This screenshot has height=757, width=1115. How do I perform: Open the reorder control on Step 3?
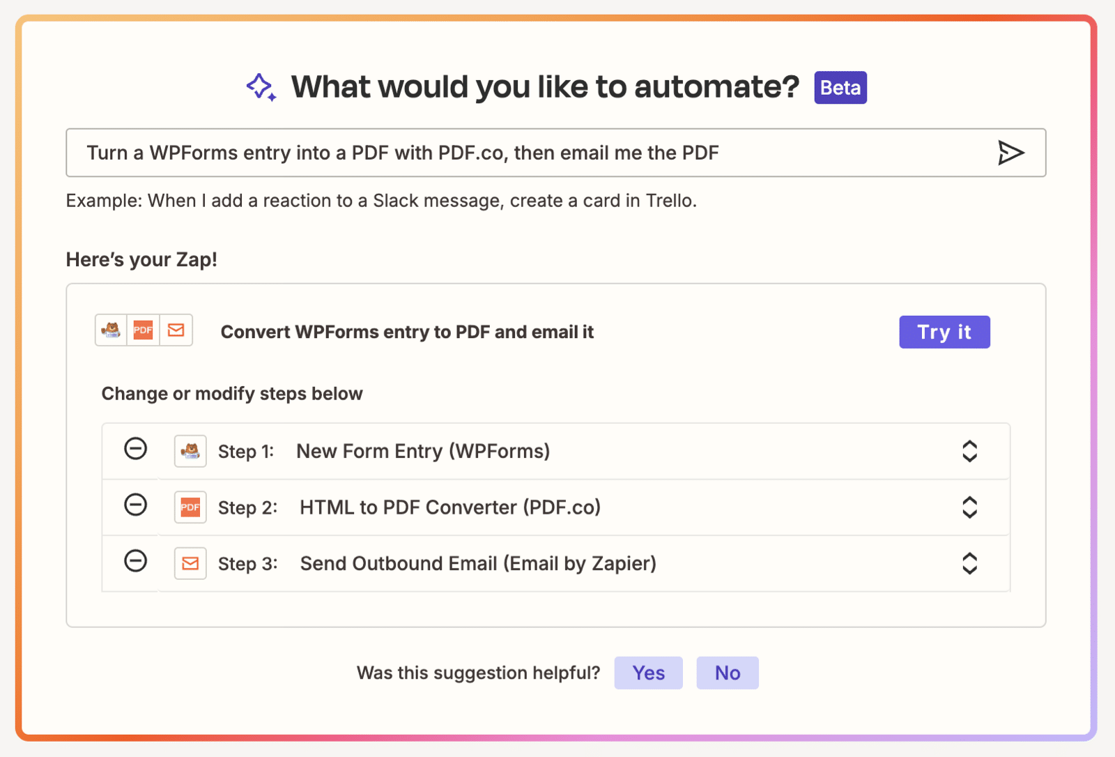tap(970, 563)
